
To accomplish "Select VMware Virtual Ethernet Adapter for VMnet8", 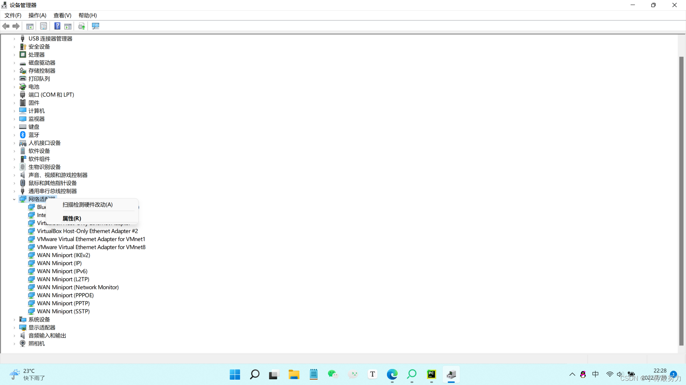I will [x=91, y=247].
